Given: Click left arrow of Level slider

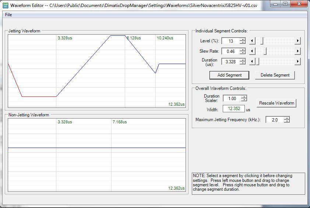Looking at the screenshot, I should [252, 41].
